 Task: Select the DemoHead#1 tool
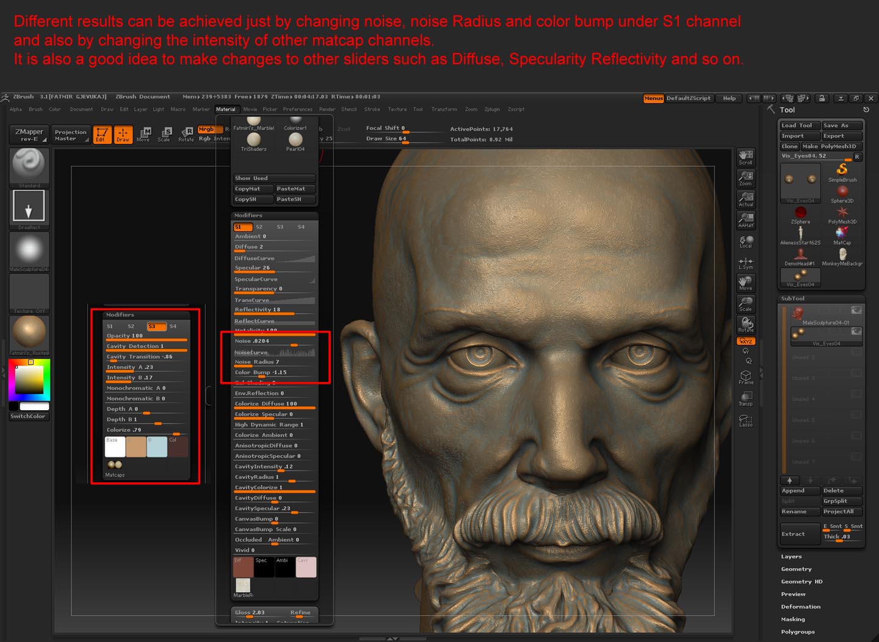tap(800, 256)
